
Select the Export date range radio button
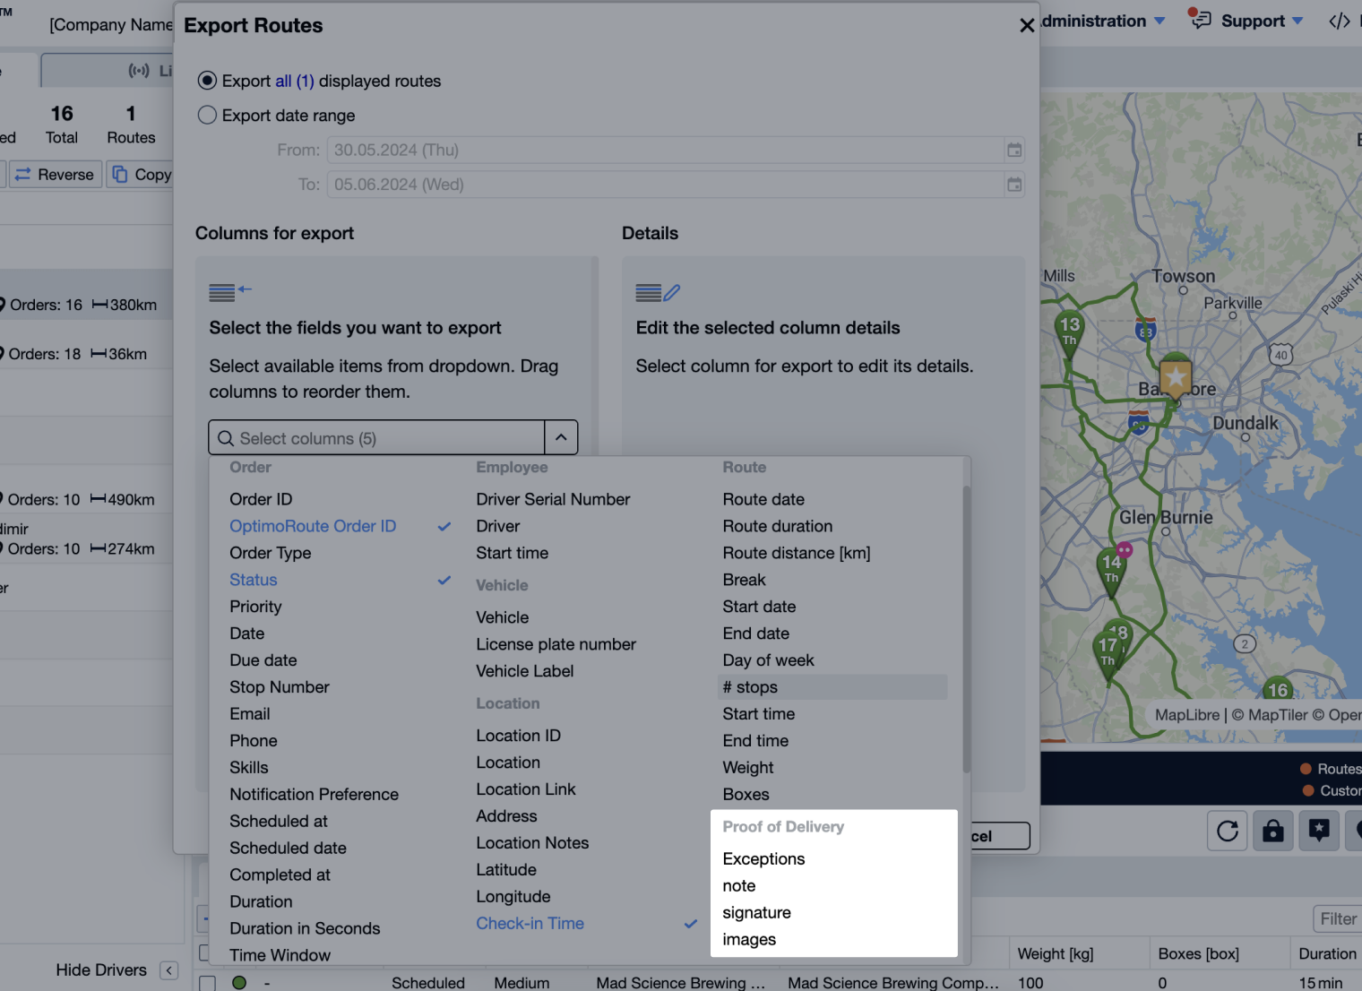[206, 115]
